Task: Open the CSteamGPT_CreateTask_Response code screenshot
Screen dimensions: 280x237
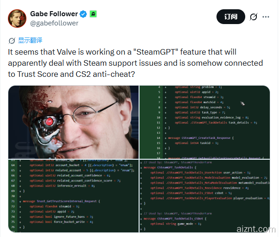Action: [204, 122]
